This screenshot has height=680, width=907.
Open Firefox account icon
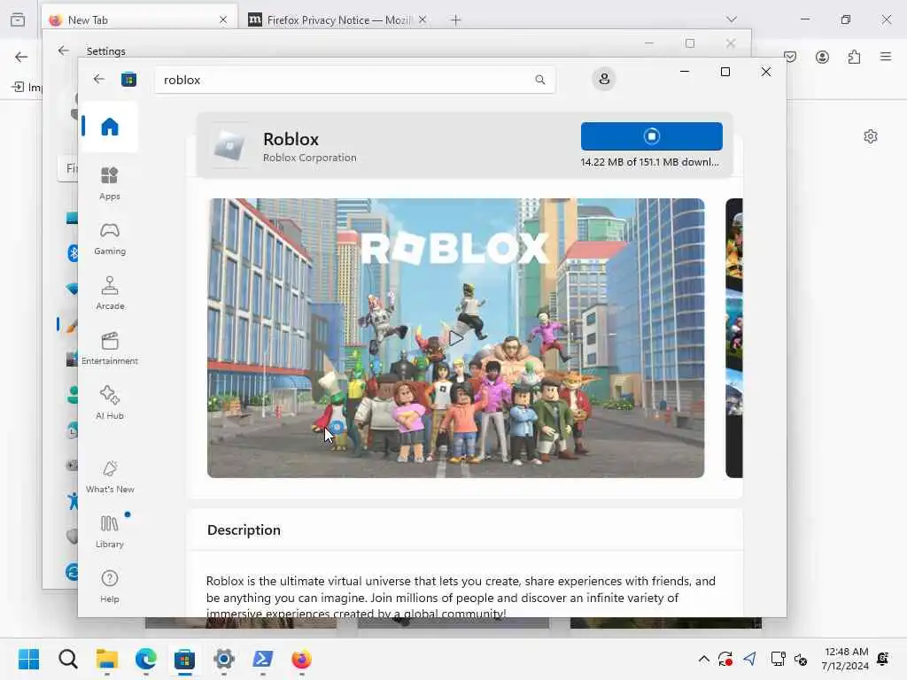pyautogui.click(x=822, y=57)
